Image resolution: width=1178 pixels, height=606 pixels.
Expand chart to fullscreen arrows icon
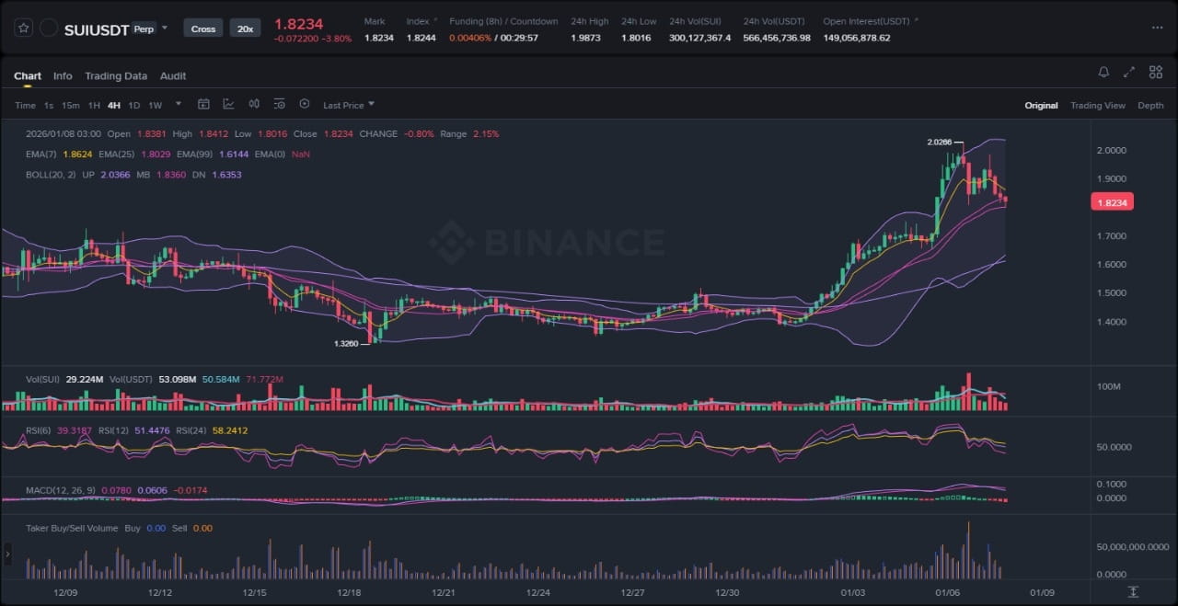click(1129, 72)
